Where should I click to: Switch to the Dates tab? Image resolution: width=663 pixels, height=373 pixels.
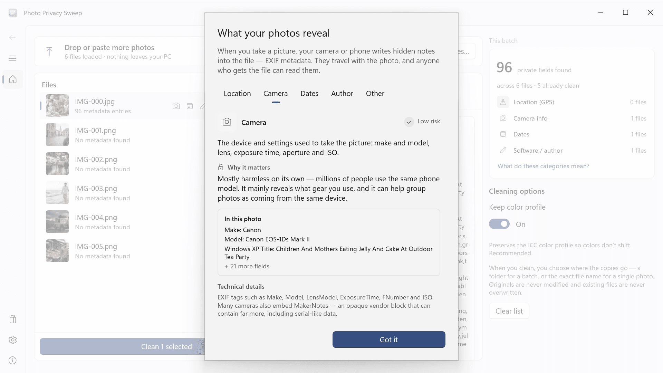[309, 94]
